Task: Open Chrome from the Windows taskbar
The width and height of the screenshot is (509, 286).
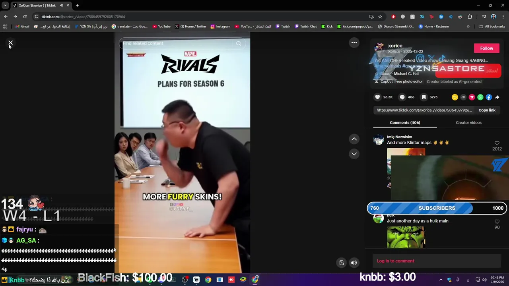Action: 208,280
